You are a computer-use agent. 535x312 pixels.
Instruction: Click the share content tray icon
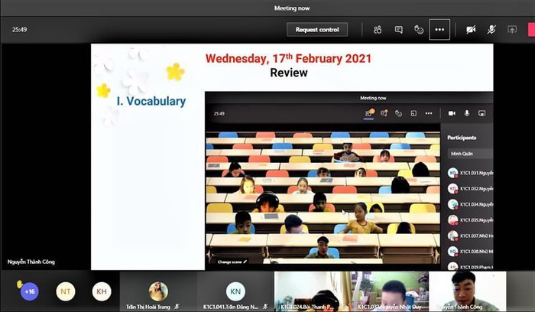coord(512,30)
